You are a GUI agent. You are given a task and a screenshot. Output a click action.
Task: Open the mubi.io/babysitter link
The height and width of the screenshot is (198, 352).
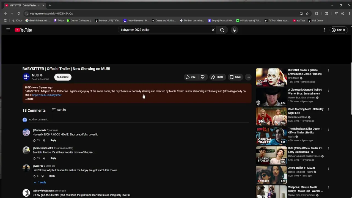47,95
